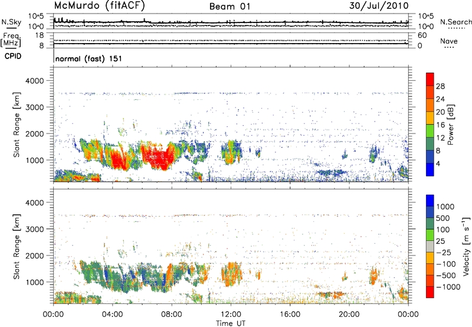472x327 pixels.
Task: Click the "16" tick on the power colorbar
Action: [440, 125]
